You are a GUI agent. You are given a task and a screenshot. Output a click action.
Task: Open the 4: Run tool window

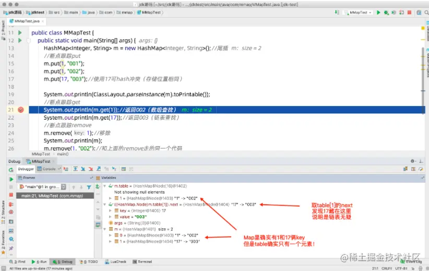[x=39, y=262]
